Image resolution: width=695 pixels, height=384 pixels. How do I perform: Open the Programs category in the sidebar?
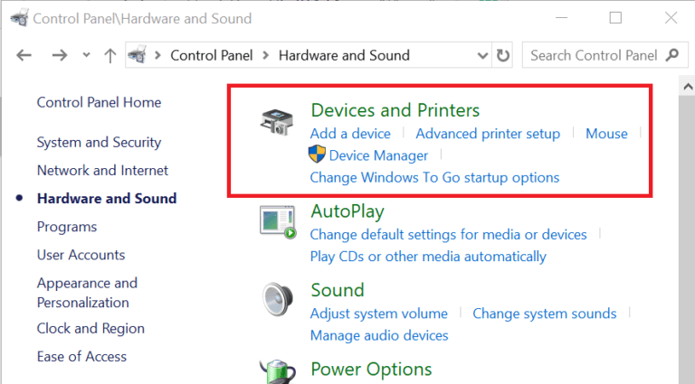(67, 227)
